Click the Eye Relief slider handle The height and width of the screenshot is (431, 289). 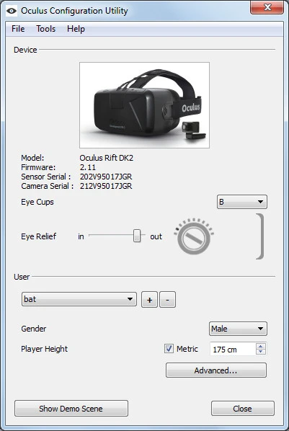pyautogui.click(x=137, y=236)
